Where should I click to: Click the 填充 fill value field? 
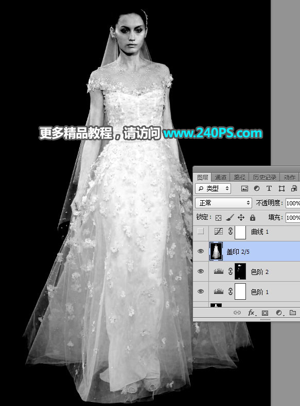293,218
